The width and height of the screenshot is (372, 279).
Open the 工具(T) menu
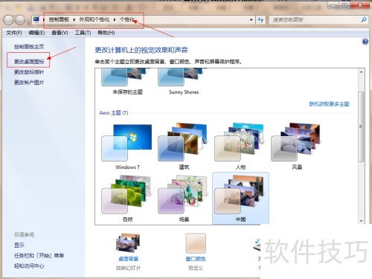pyautogui.click(x=83, y=33)
